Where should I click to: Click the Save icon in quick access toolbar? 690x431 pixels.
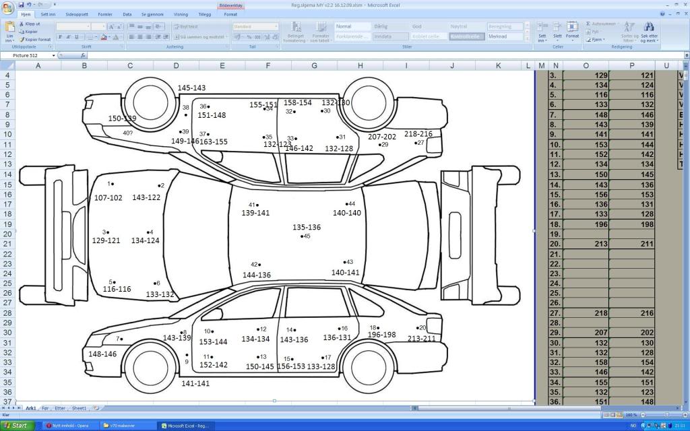[22, 5]
